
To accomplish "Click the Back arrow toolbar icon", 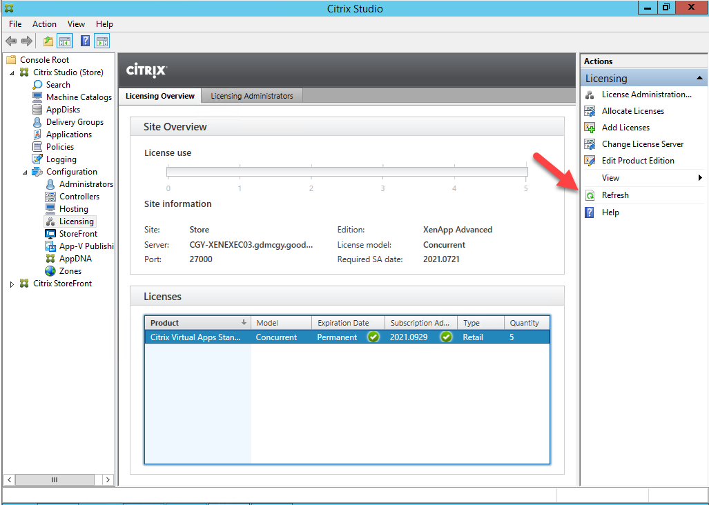I will (x=11, y=41).
